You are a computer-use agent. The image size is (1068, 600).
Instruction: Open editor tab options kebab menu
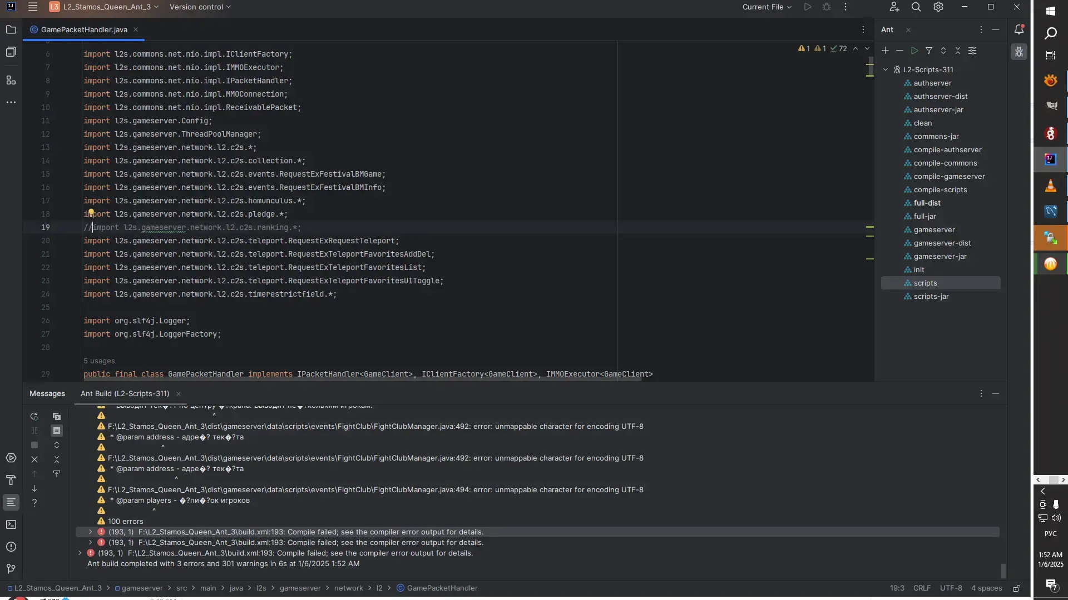(x=863, y=29)
